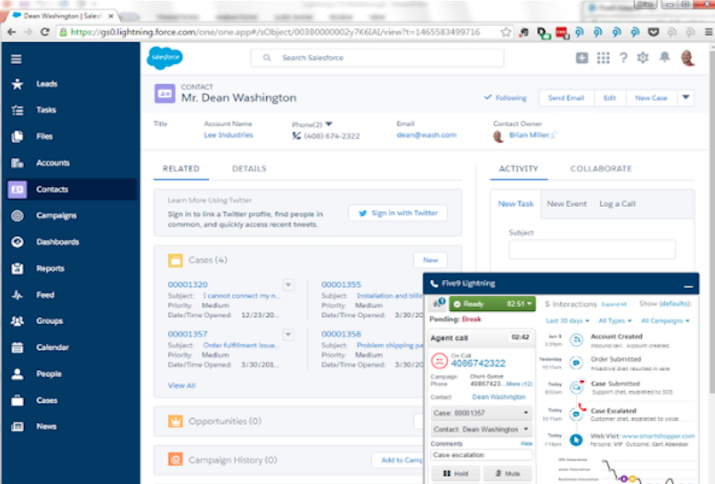This screenshot has height=484, width=715.
Task: Go back in the browser
Action: tap(12, 32)
